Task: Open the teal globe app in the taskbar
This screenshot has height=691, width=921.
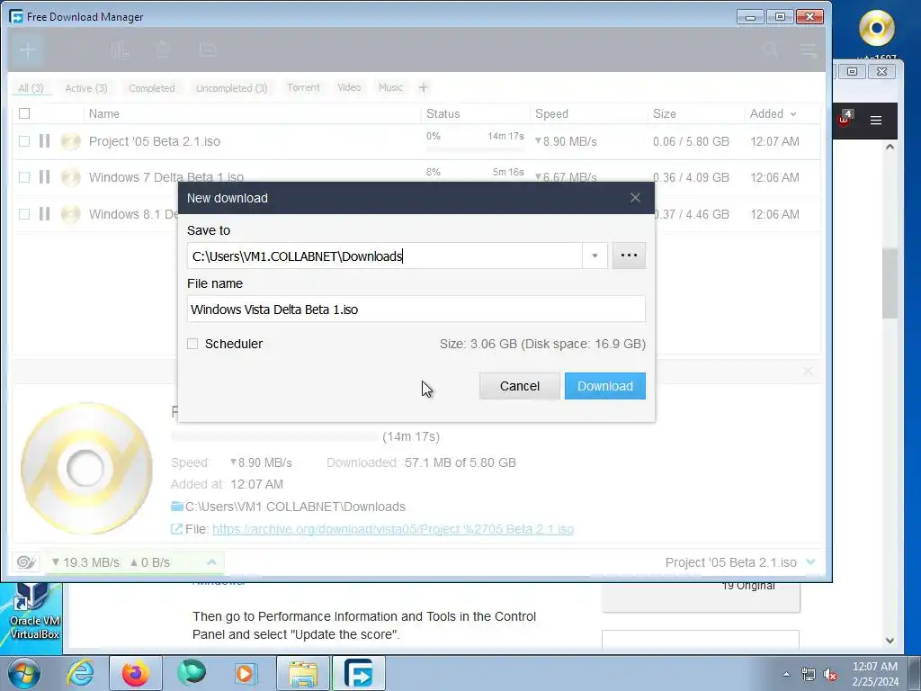Action: click(x=192, y=673)
